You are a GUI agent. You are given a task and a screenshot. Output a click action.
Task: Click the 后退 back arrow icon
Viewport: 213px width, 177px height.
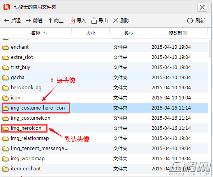[x=7, y=21]
